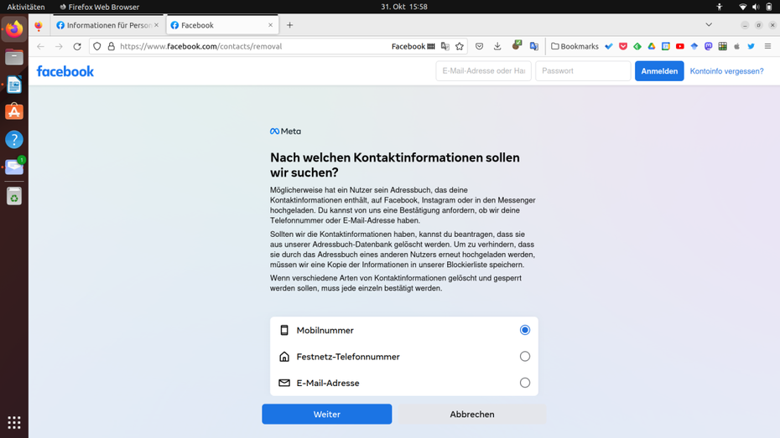This screenshot has height=438, width=780.
Task: Click the Weiter button
Action: [327, 415]
